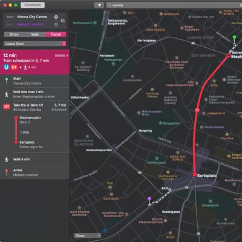Image resolution: width=242 pixels, height=242 pixels.
Task: Click the Karlsplatz label on map
Action: 207,175
